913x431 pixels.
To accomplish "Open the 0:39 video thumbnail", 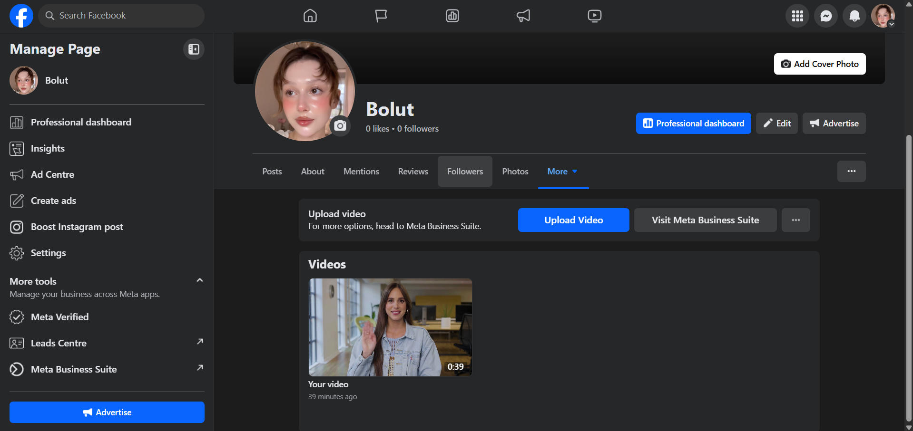I will coord(390,327).
